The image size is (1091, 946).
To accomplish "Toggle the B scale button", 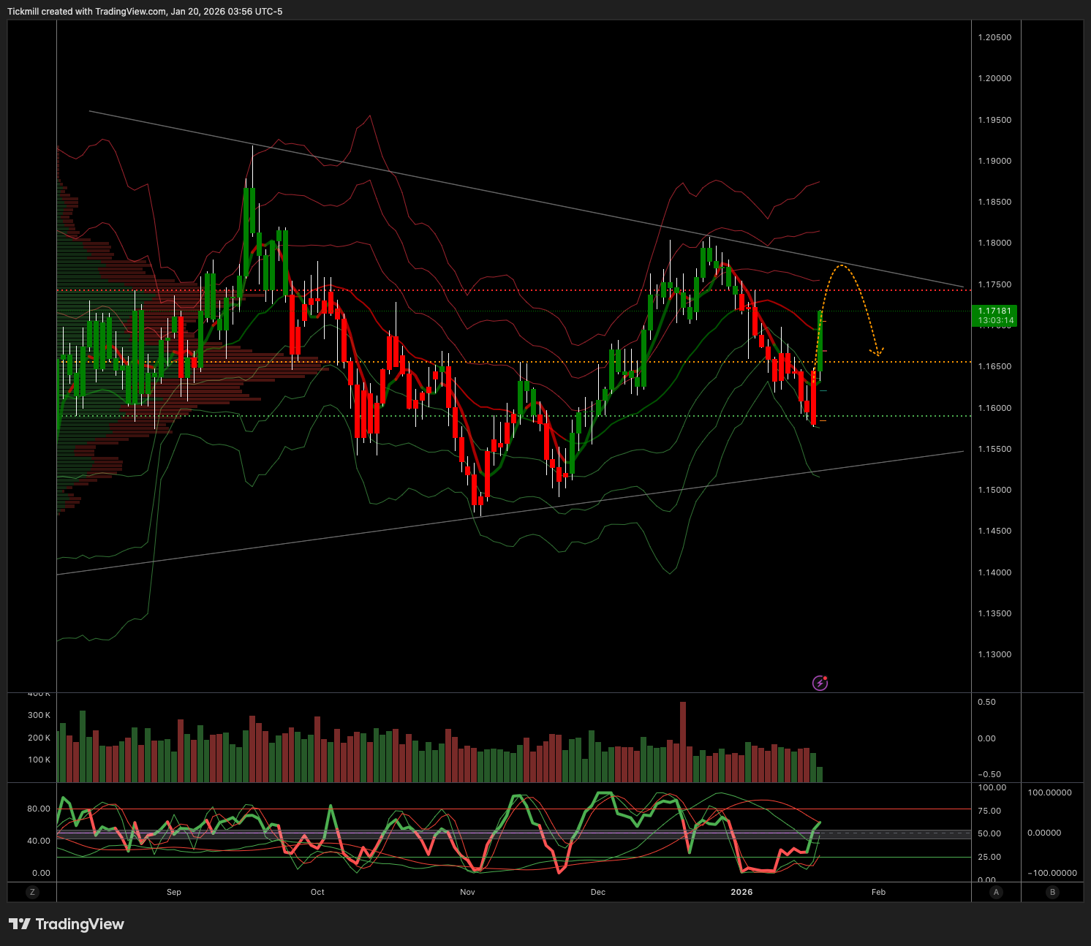I will [x=1052, y=892].
